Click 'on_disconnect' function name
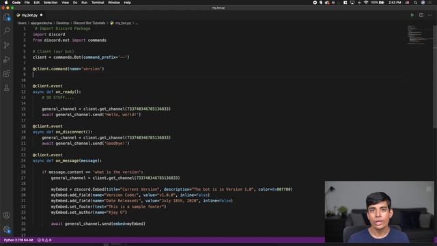Screen dimensions: 437x246 pyautogui.click(x=71, y=132)
